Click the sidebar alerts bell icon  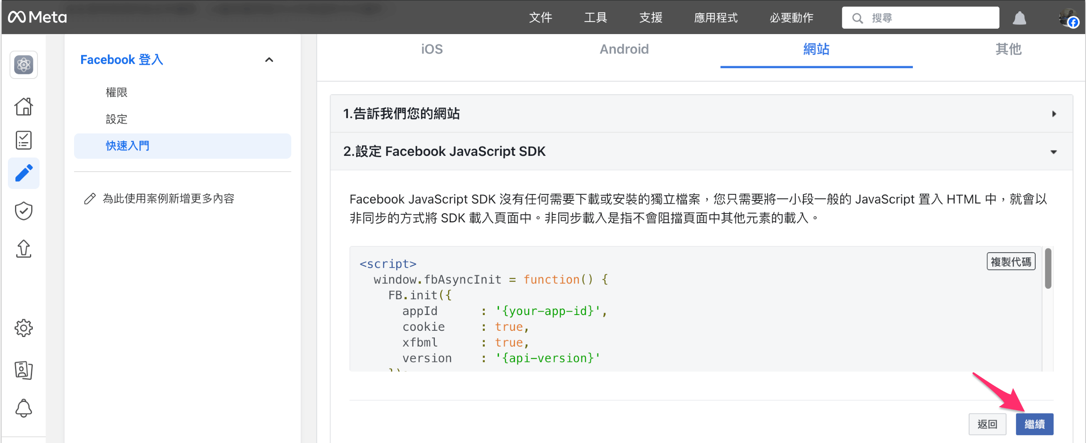[24, 408]
